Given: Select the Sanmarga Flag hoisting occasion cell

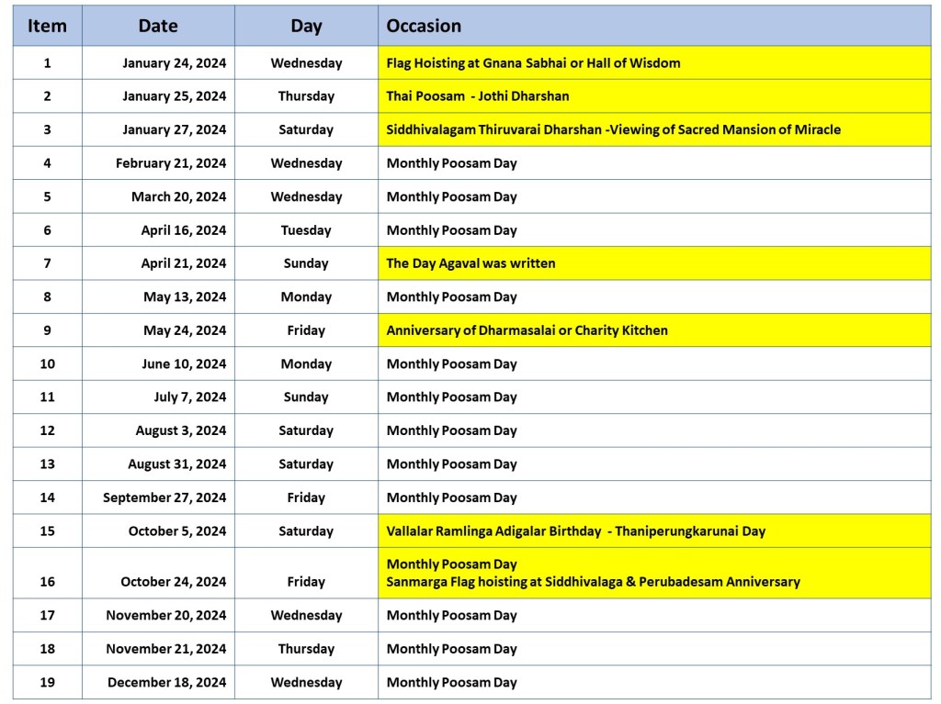Looking at the screenshot, I should (x=593, y=581).
